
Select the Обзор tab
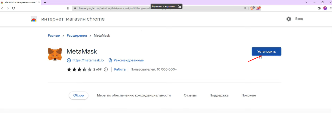point(79,95)
